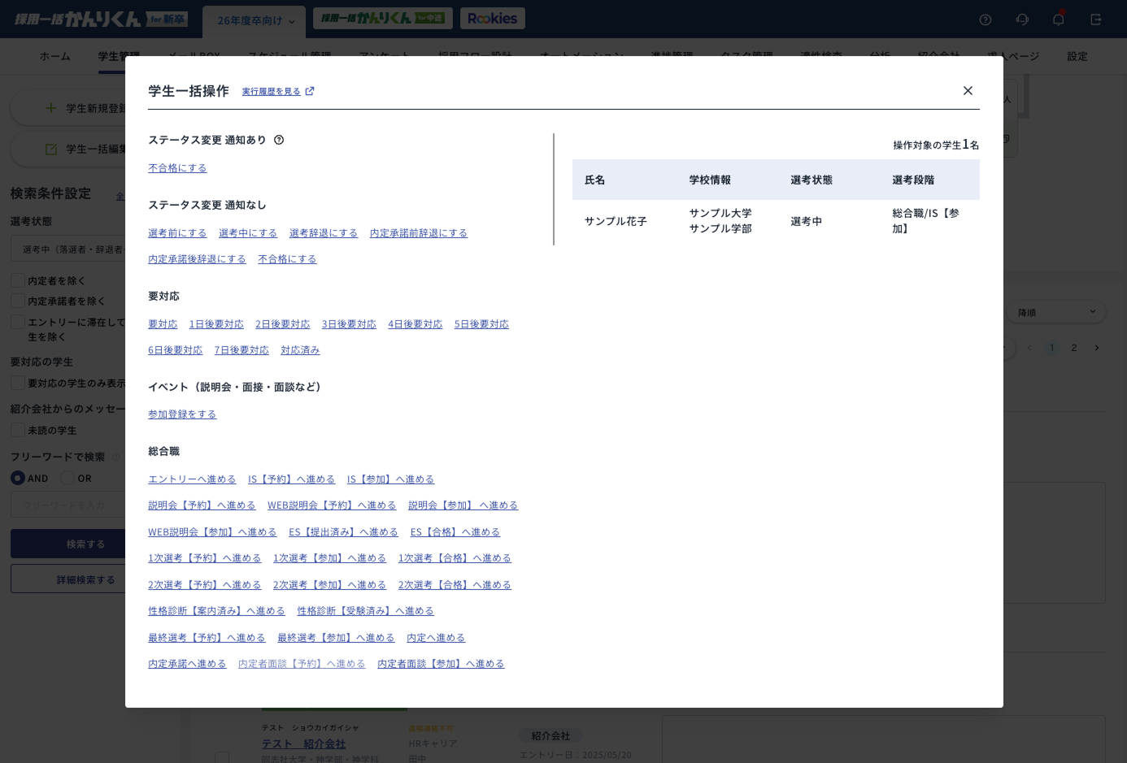The image size is (1127, 763).
Task: Open the Rookies logo link
Action: click(492, 19)
